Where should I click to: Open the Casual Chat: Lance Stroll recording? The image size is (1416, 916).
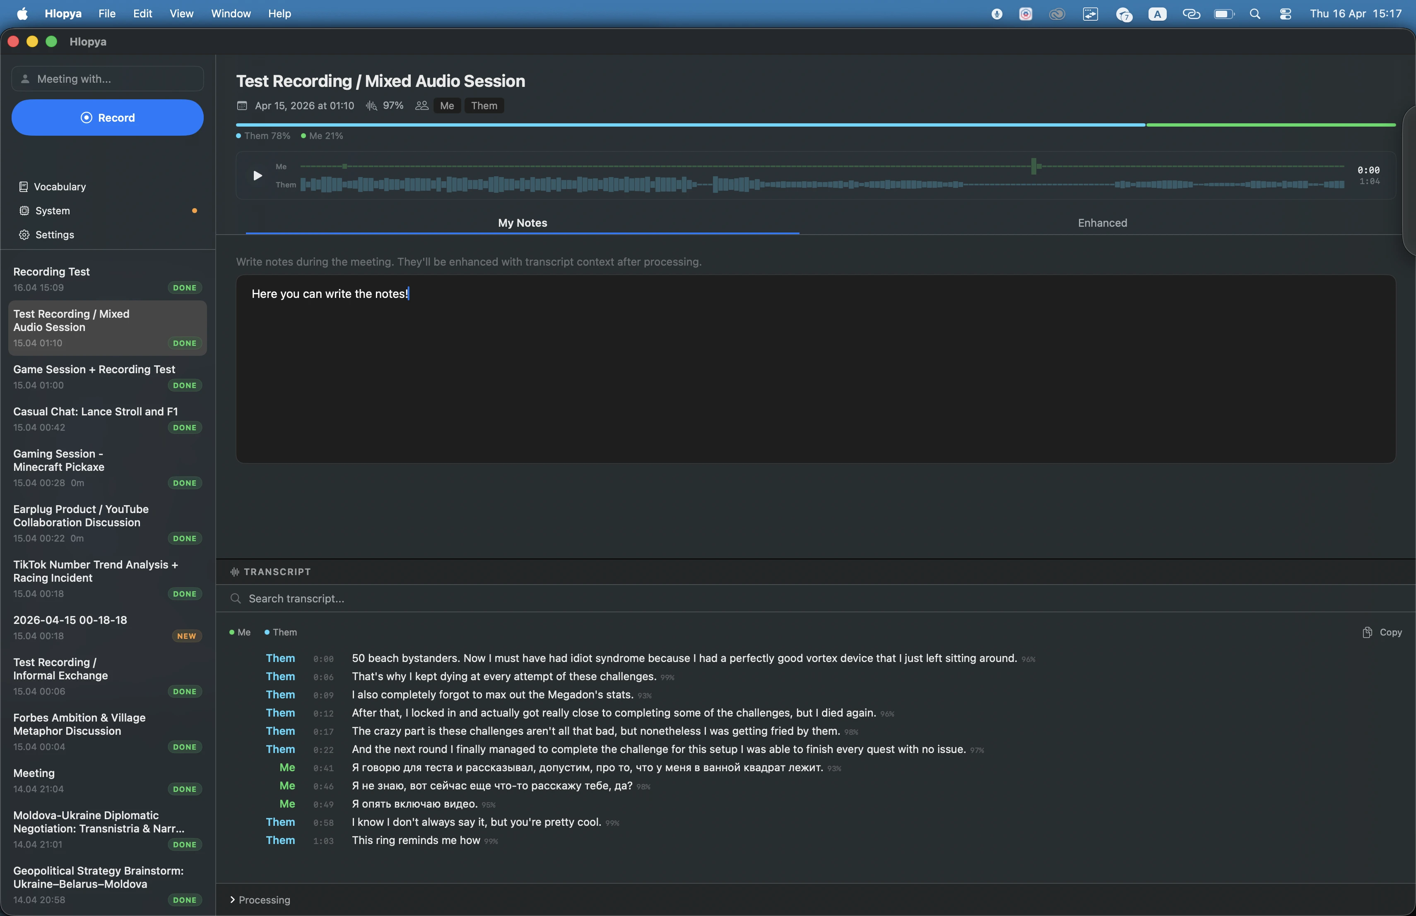[x=108, y=419]
